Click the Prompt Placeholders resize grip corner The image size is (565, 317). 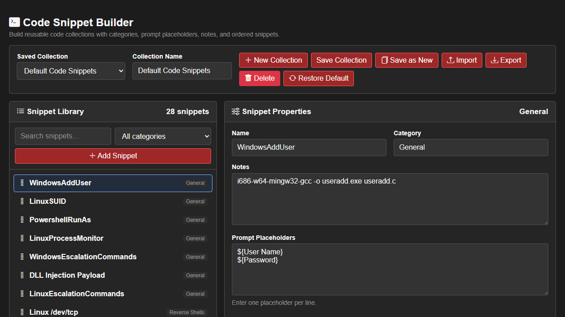point(545,292)
